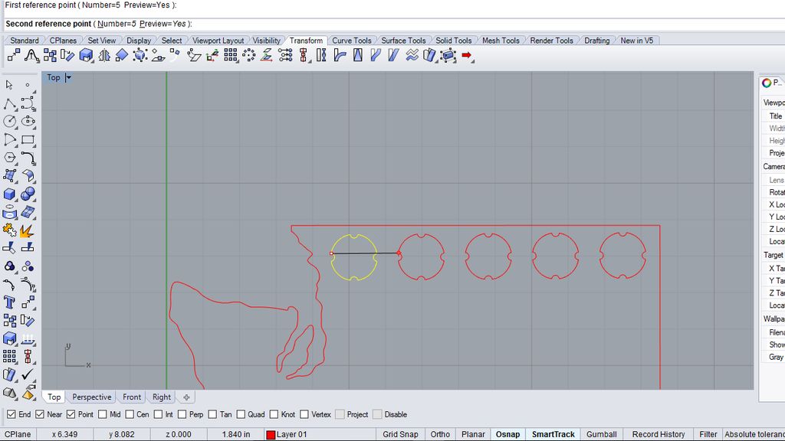
Task: Open the Layer 01 layer selector
Action: (292, 435)
